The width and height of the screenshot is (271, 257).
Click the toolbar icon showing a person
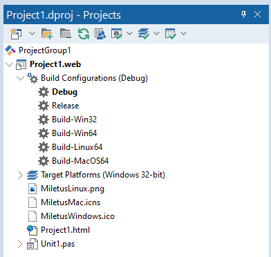click(100, 34)
